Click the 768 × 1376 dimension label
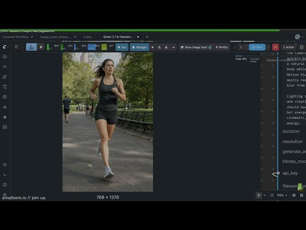The height and width of the screenshot is (230, 306). (x=108, y=197)
